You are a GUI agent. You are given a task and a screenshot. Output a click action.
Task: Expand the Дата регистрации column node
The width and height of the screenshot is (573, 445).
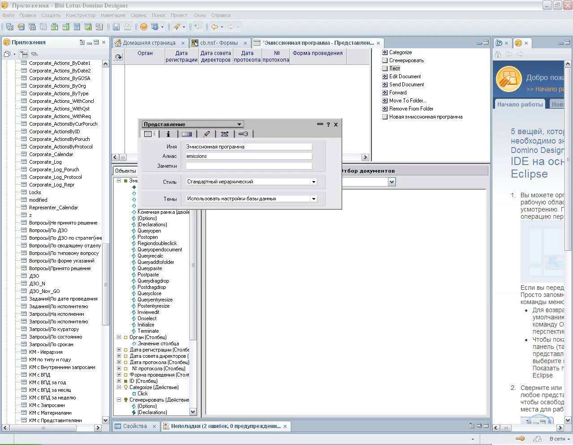119,350
